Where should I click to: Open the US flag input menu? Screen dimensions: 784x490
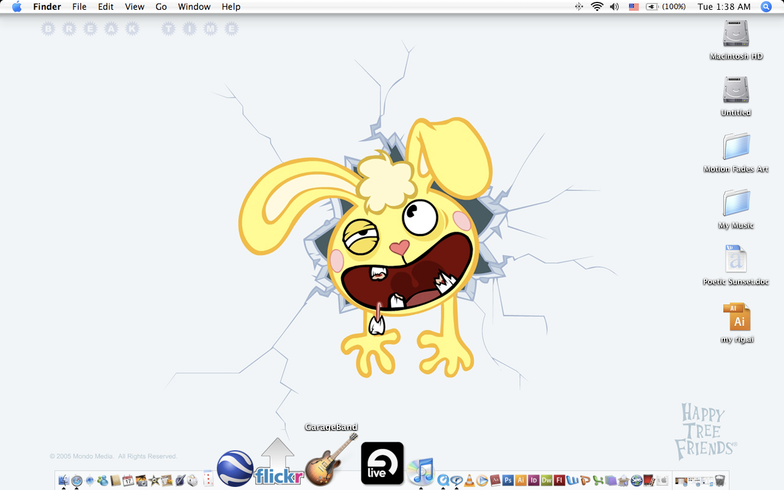click(634, 7)
